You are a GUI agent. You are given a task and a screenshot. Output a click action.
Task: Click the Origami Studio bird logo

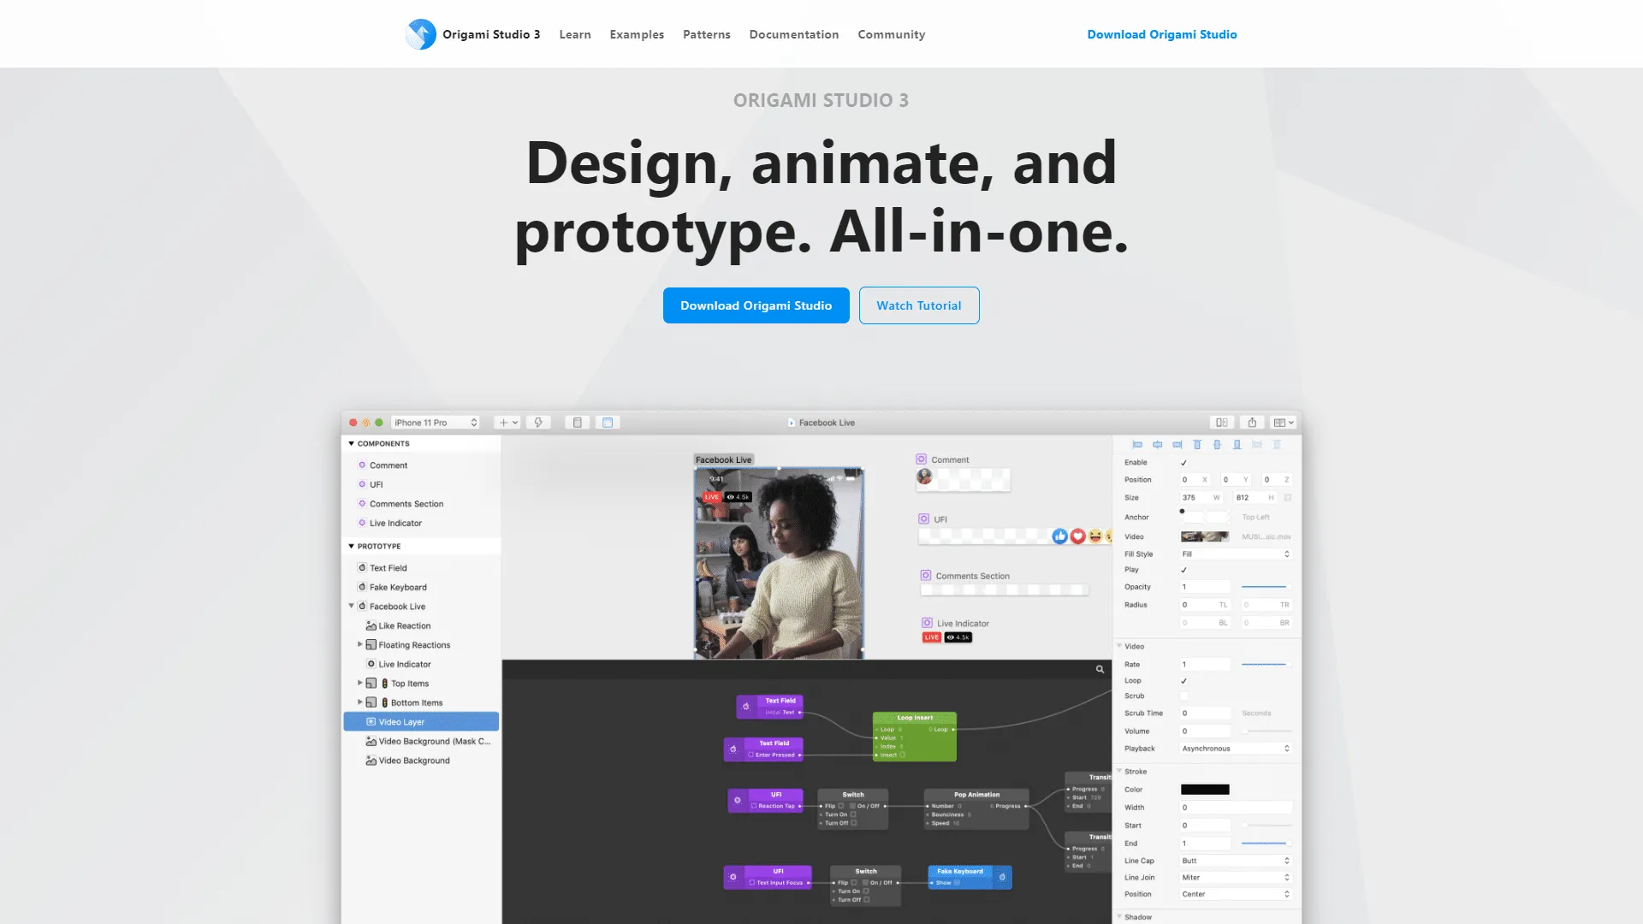[x=420, y=34]
